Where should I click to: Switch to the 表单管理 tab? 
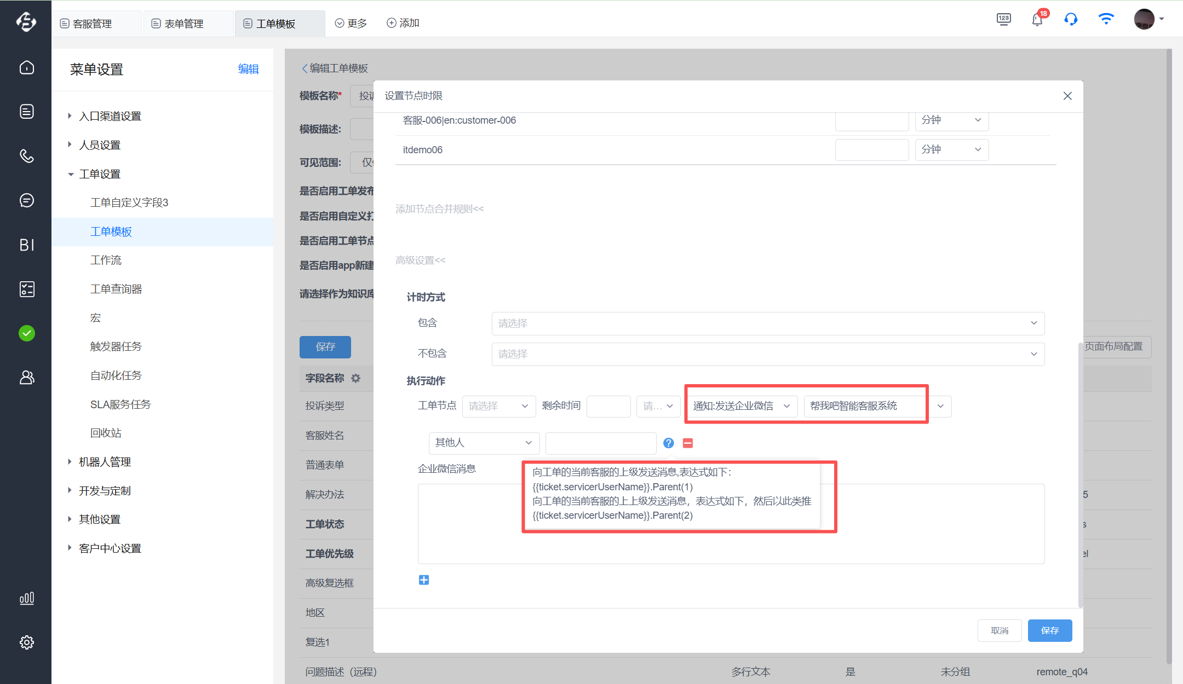[x=184, y=24]
